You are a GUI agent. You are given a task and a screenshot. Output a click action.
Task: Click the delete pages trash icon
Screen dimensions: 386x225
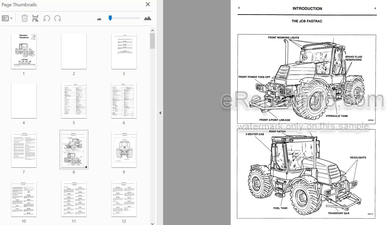click(25, 18)
